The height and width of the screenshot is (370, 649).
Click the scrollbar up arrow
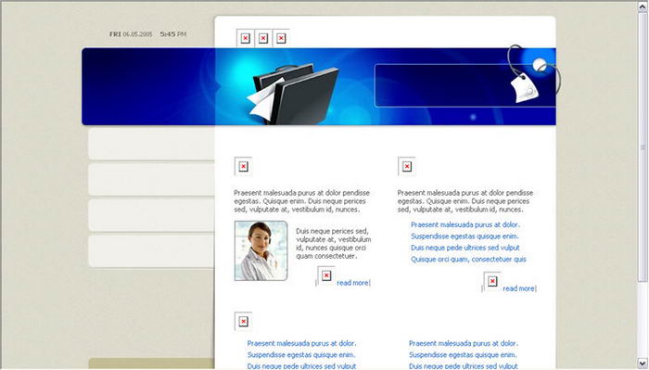643,6
